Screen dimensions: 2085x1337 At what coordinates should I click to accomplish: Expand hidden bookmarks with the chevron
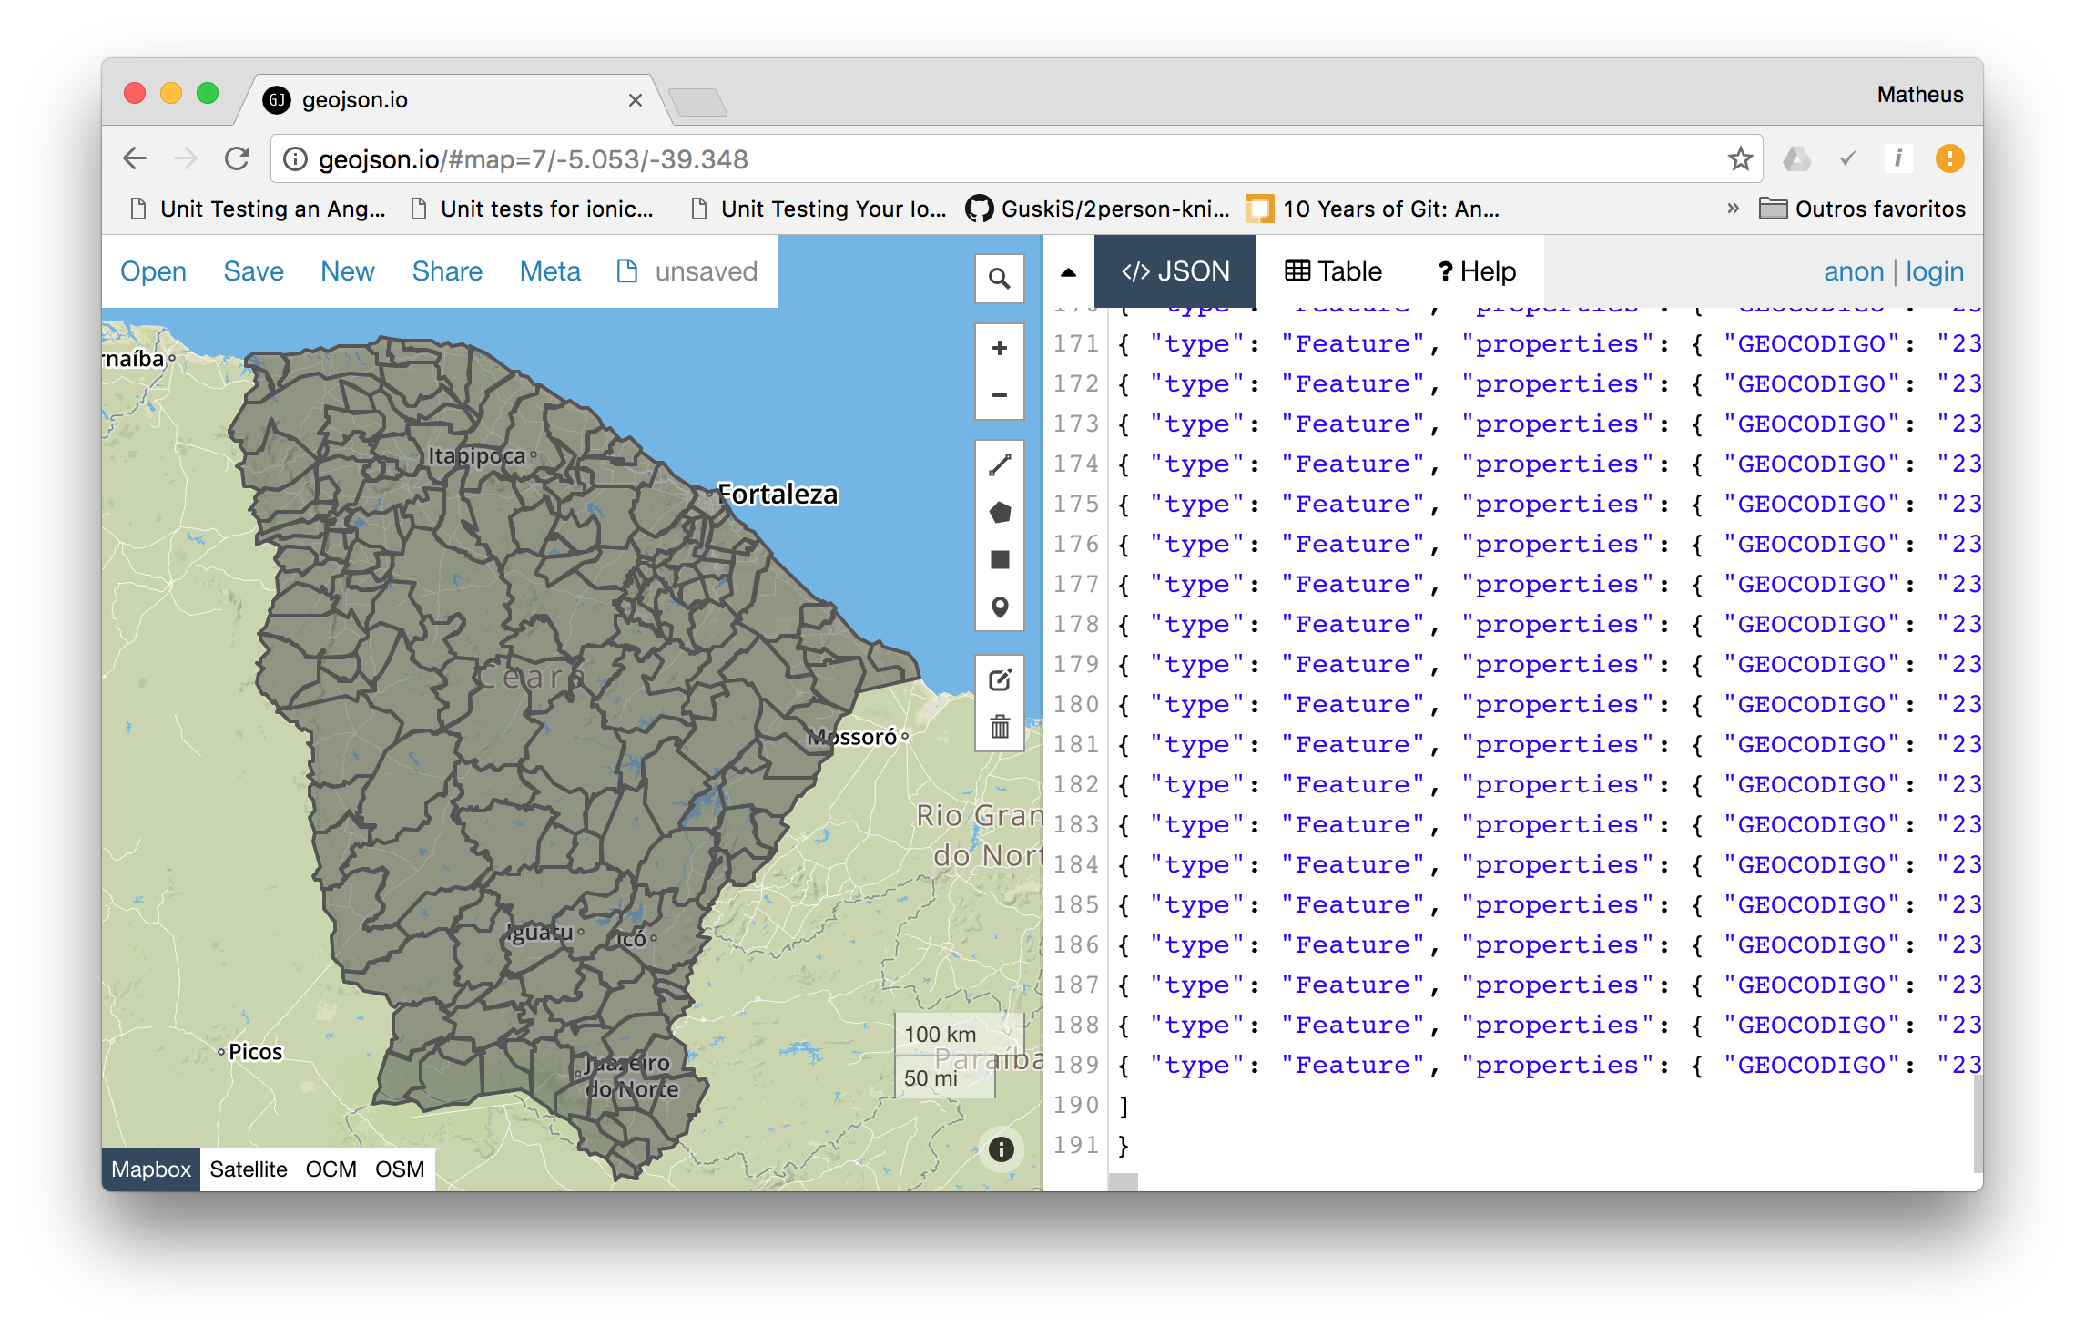pyautogui.click(x=1733, y=209)
